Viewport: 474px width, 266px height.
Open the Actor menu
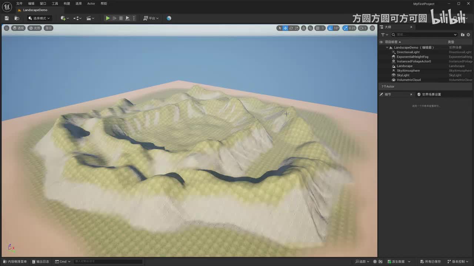pos(91,4)
